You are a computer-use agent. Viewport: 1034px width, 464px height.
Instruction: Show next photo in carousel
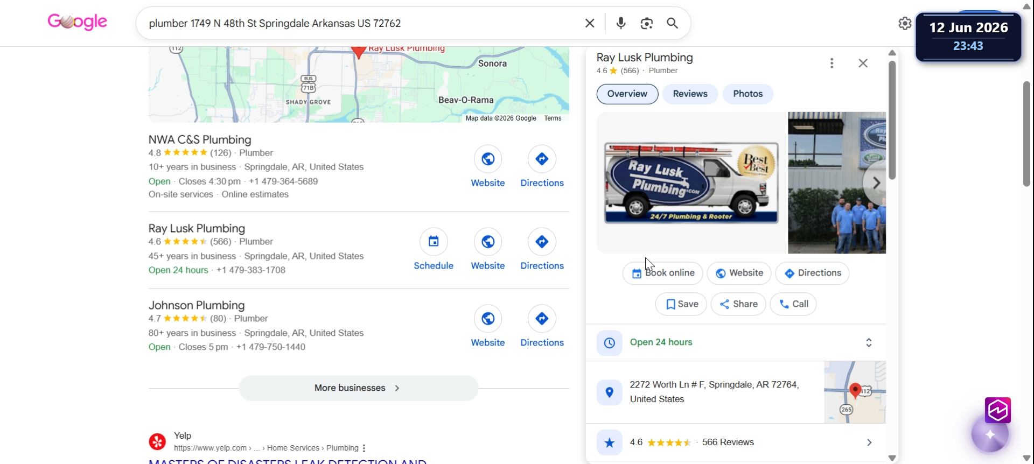tap(876, 183)
